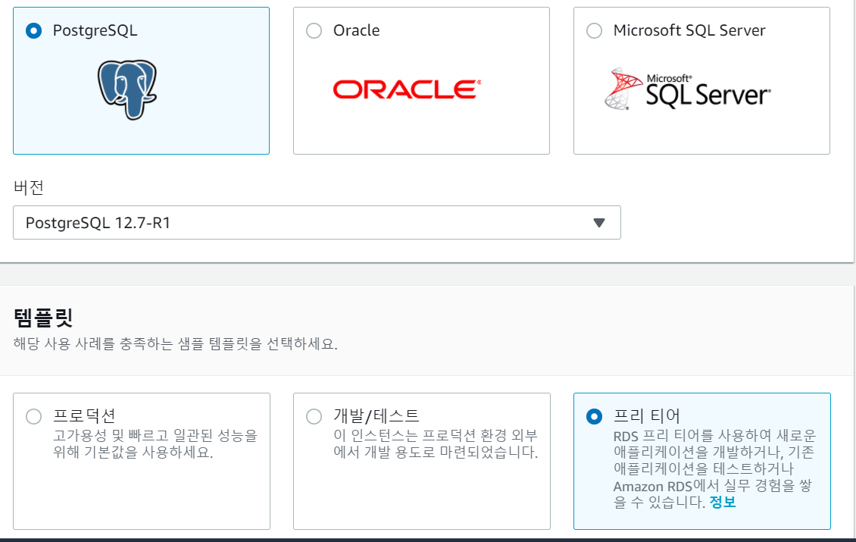Click the version dropdown arrow

point(599,223)
